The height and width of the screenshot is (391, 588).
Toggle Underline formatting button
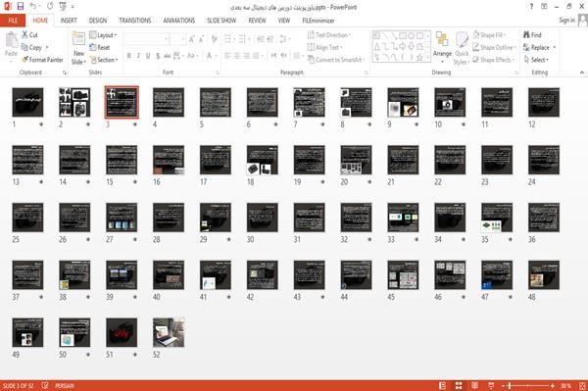click(x=148, y=56)
